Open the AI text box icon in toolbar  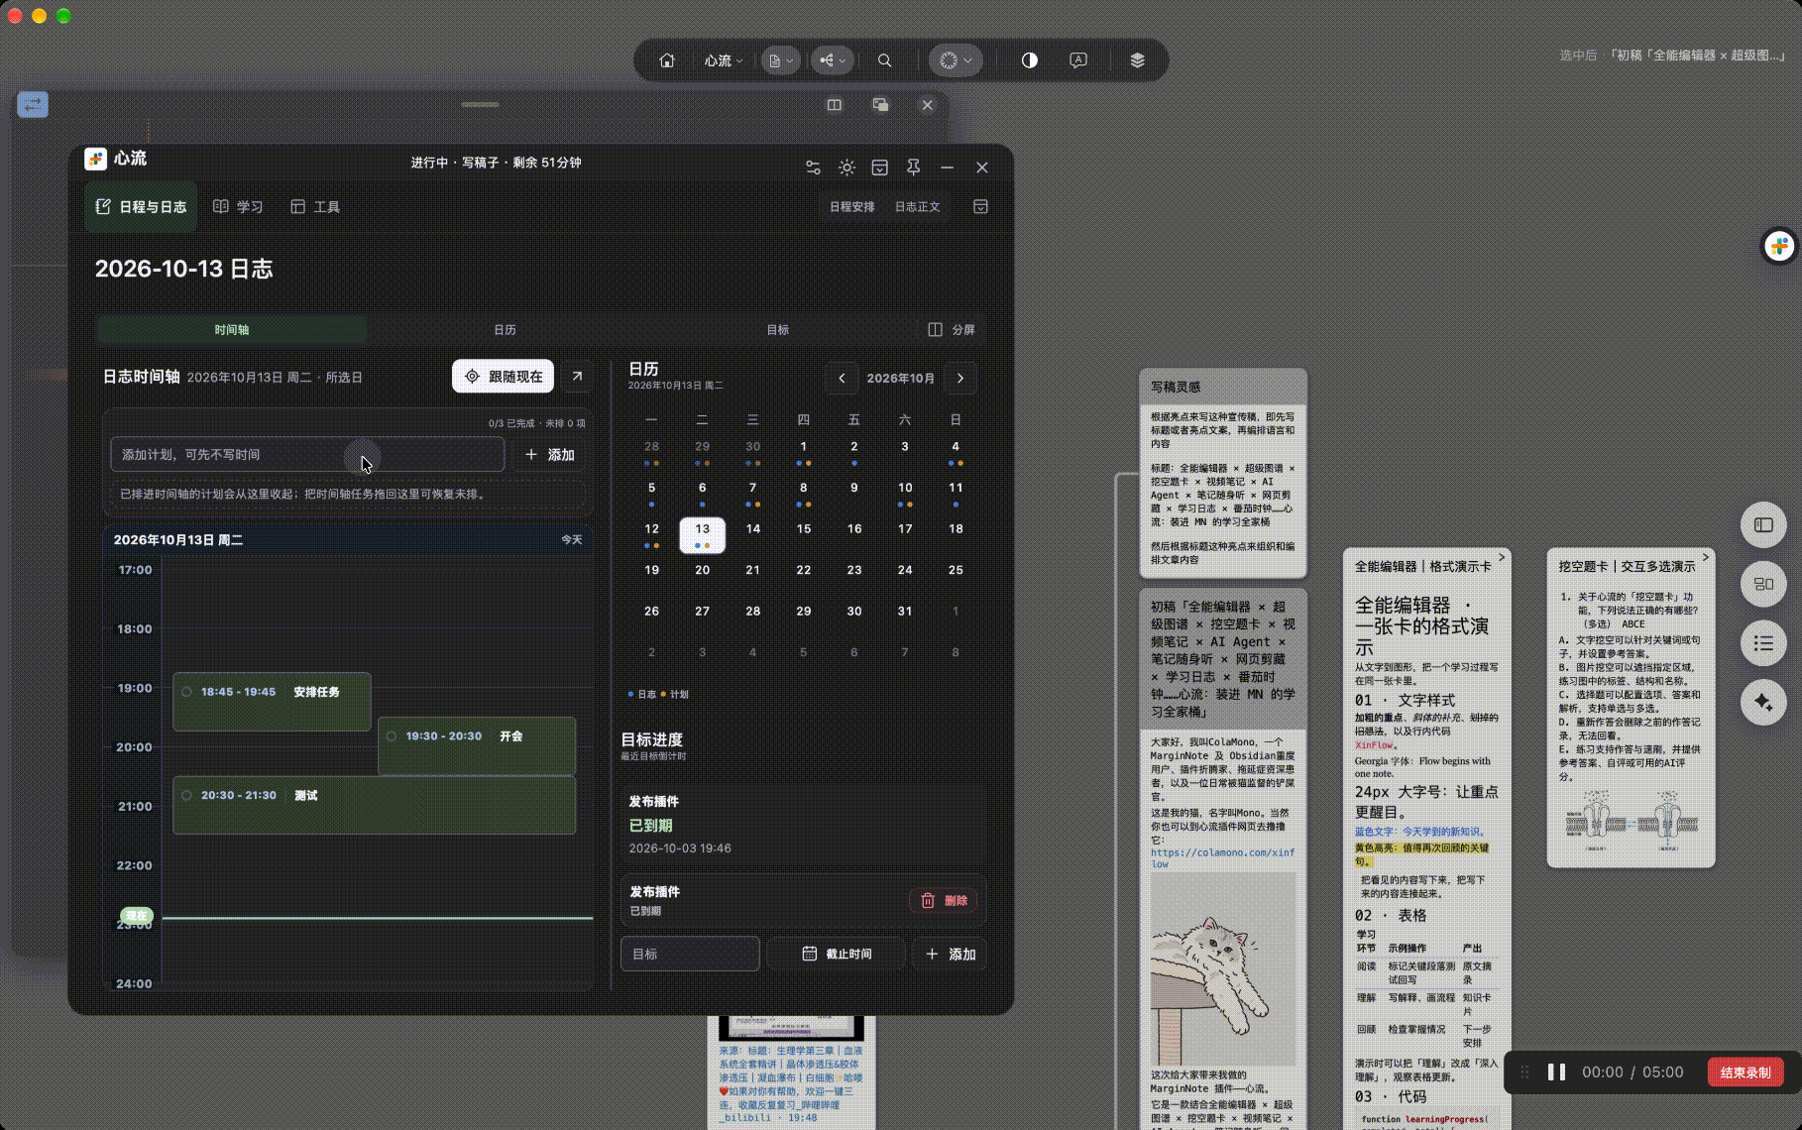tap(1078, 60)
